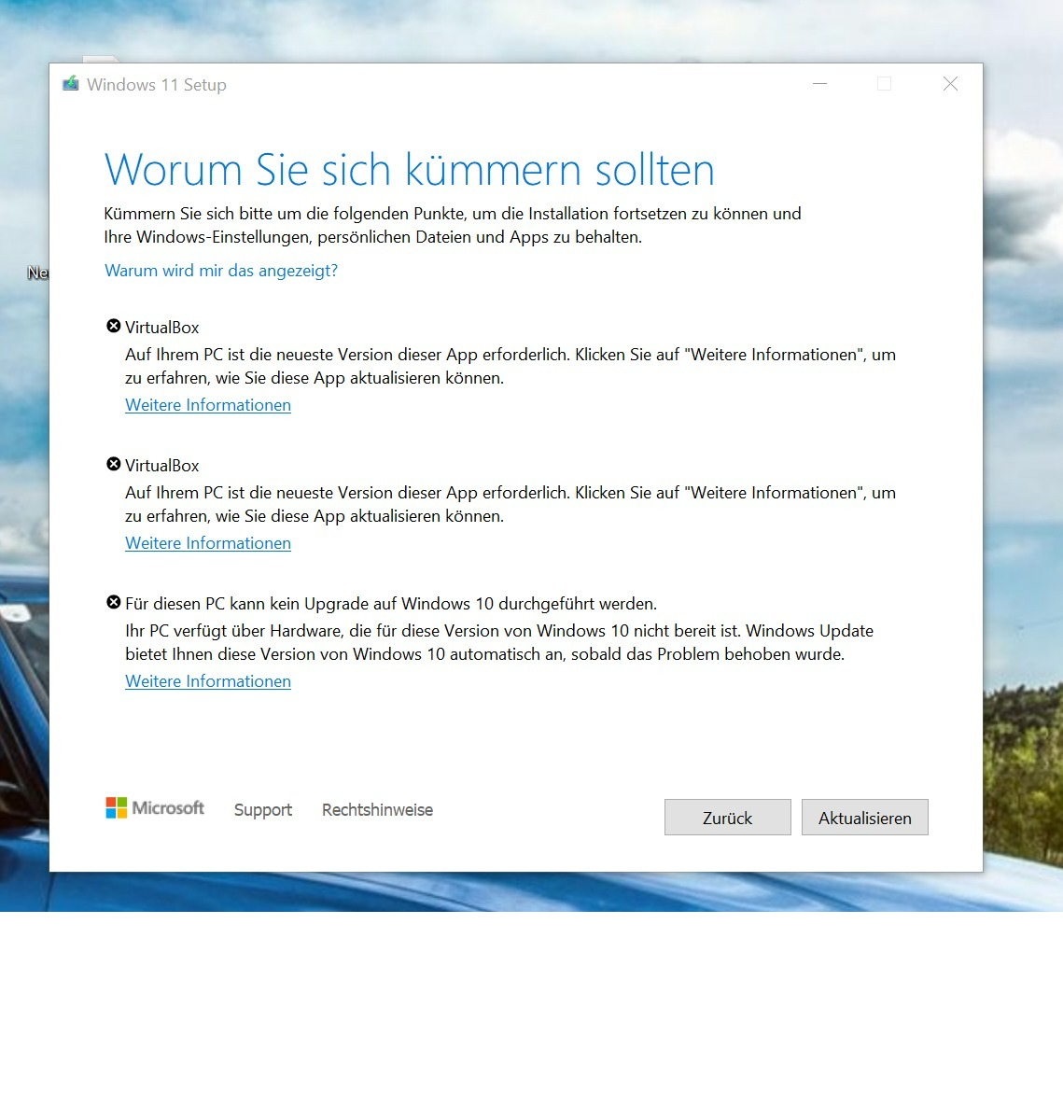
Task: Click the first 'VirtualBox' entry title
Action: pos(162,328)
